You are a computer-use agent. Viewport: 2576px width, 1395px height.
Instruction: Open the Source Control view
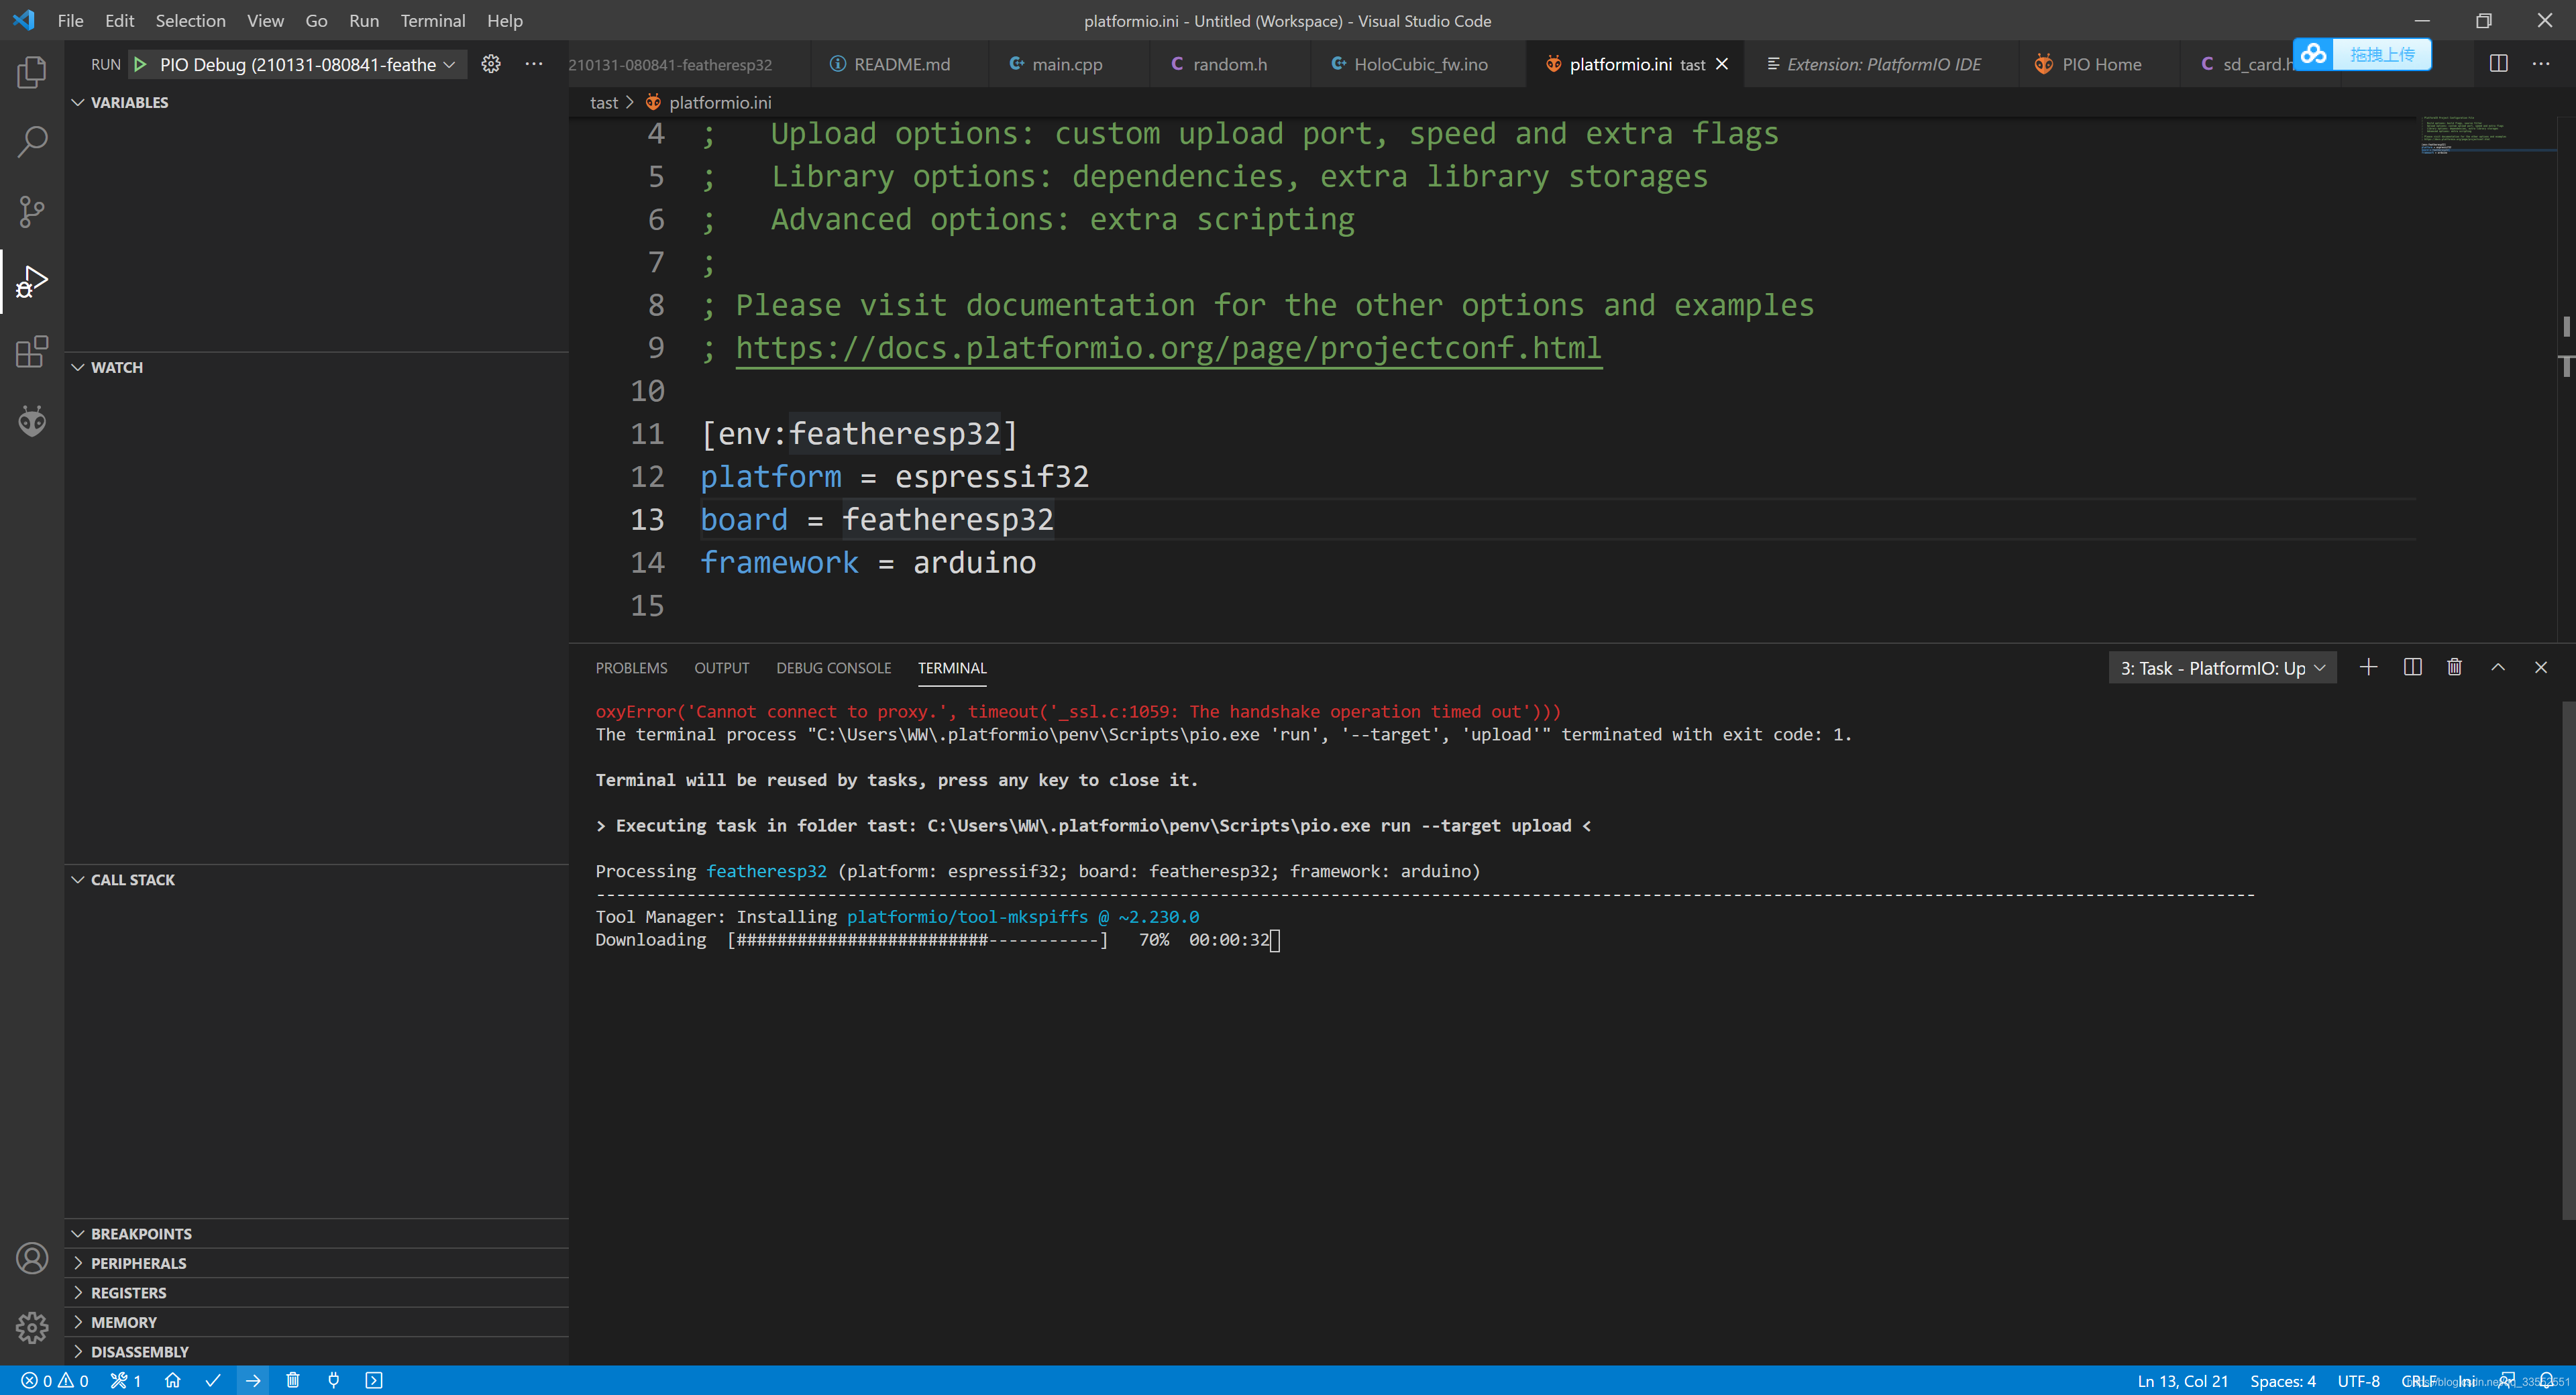(x=32, y=211)
